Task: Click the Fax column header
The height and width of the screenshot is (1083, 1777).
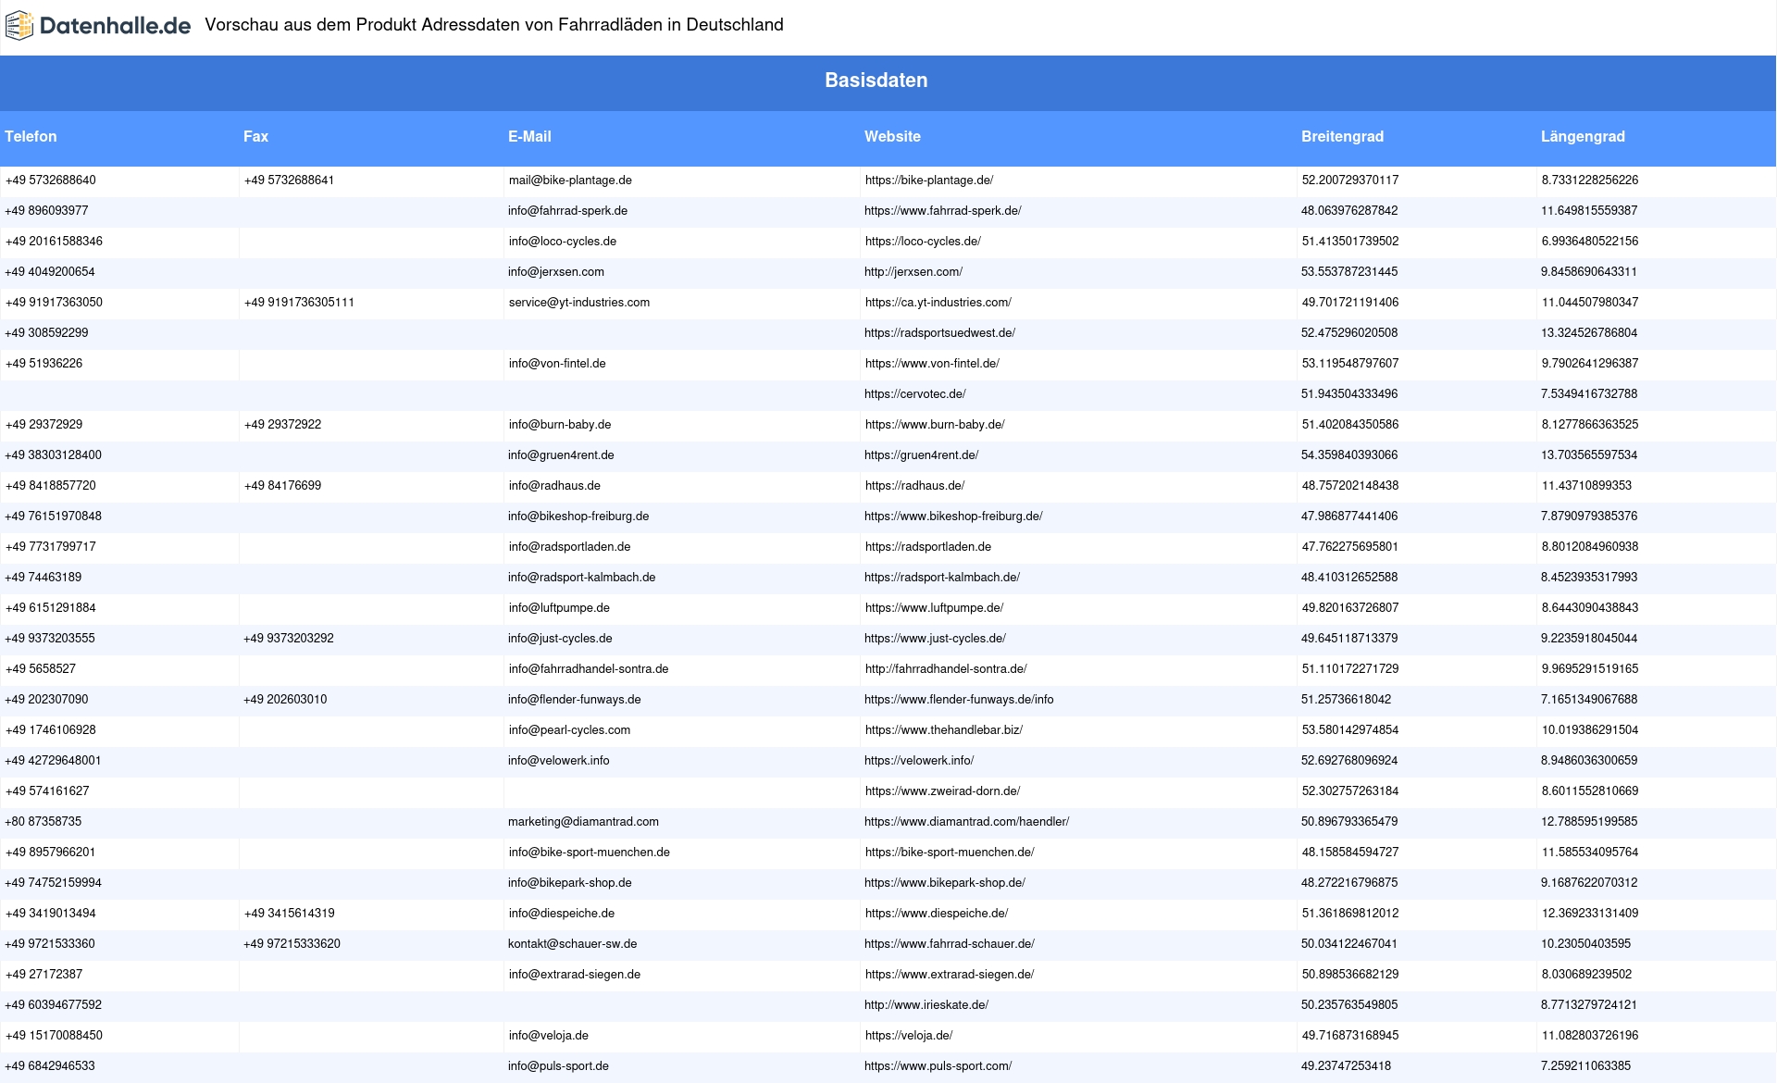Action: pos(255,136)
